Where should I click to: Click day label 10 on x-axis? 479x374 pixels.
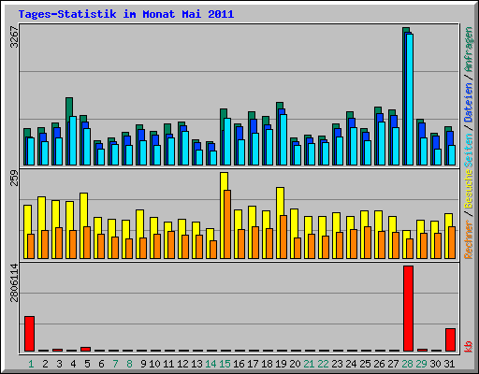(154, 364)
